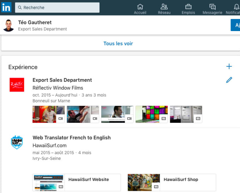Click image icon on HawaiiSurf Shop card

[156, 187]
